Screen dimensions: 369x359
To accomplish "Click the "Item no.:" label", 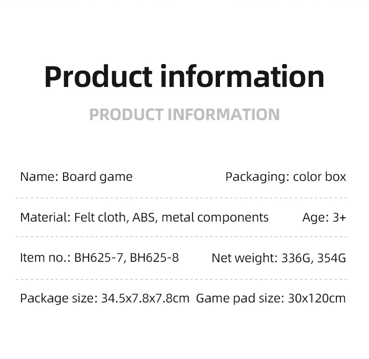I will [x=45, y=258].
